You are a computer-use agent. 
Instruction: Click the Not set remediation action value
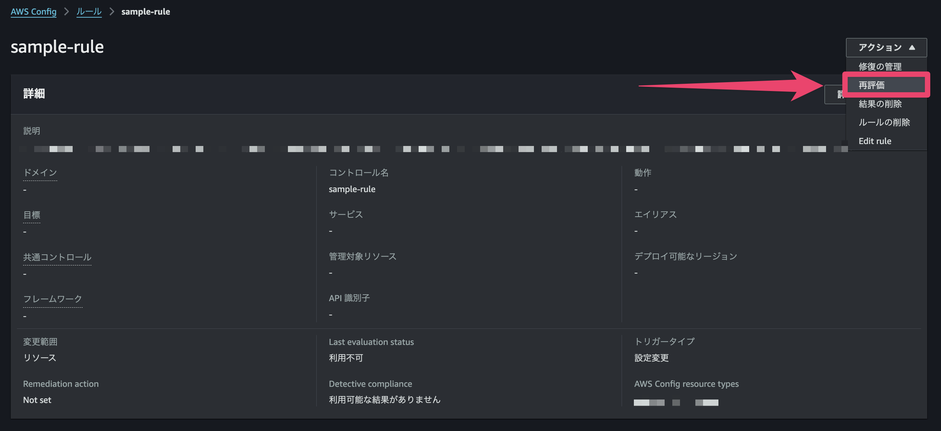click(37, 400)
